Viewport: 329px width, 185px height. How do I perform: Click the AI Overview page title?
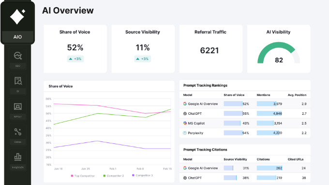click(x=68, y=11)
